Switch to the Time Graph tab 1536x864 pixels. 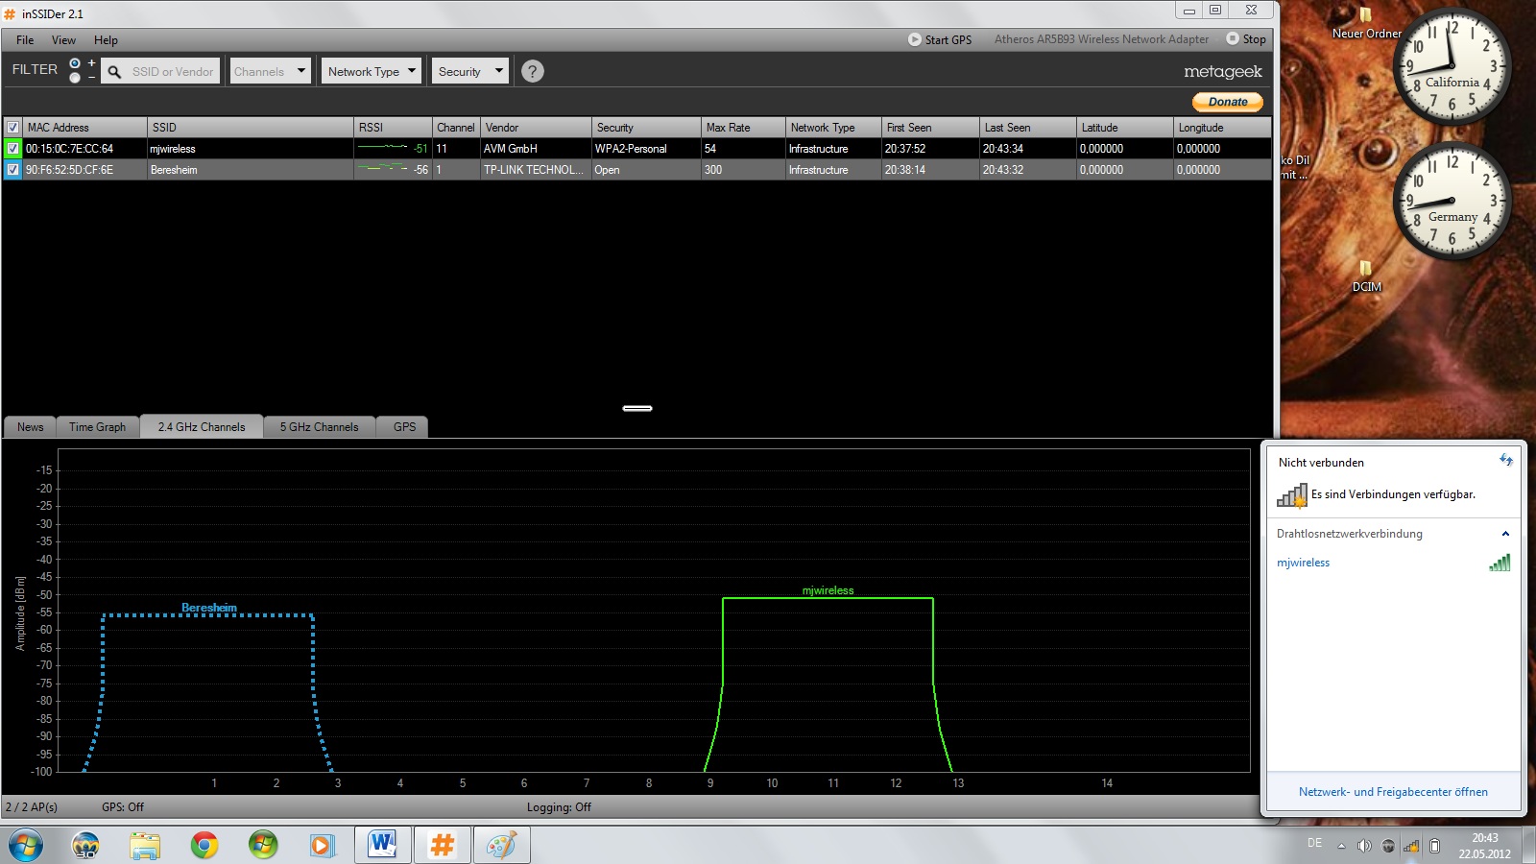97,427
